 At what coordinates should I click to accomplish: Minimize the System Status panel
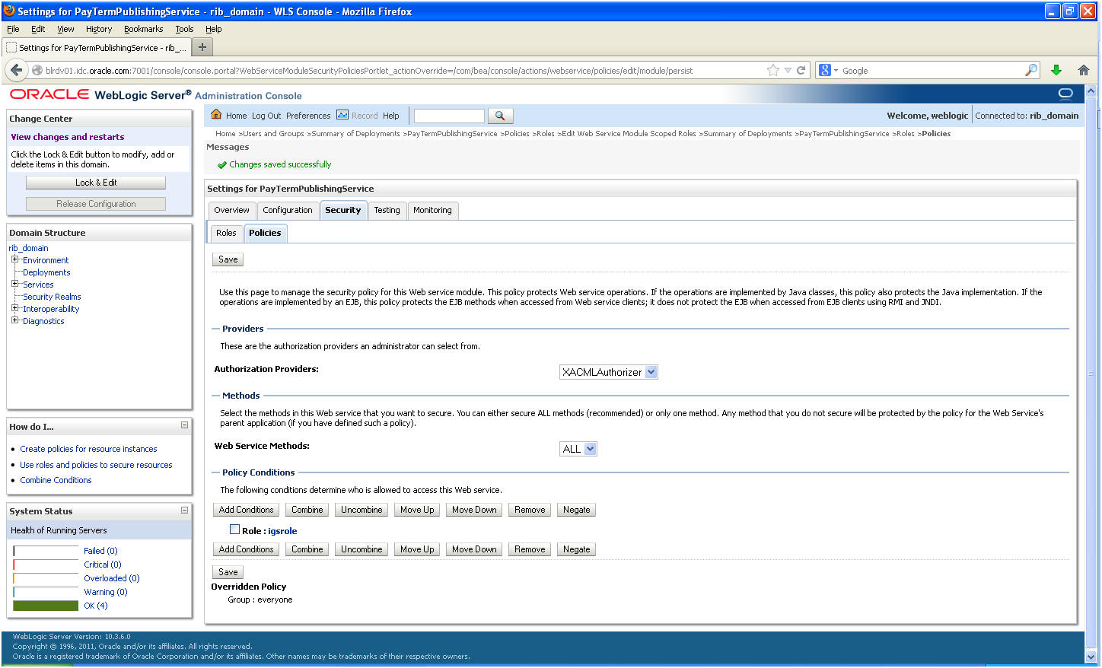pos(184,510)
